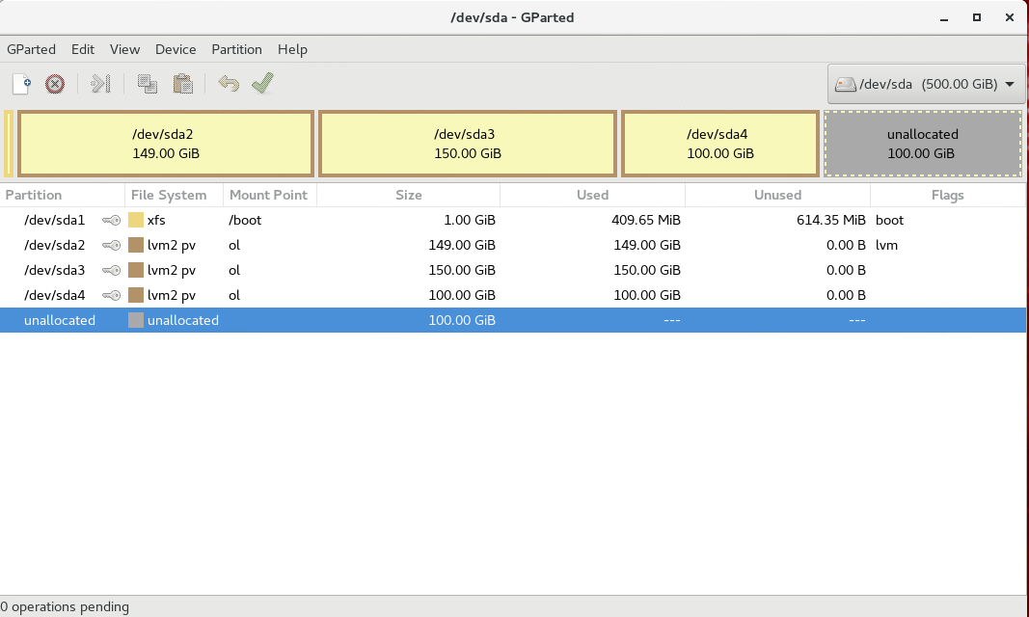Select the /dev/sda1 partition row

coord(513,221)
